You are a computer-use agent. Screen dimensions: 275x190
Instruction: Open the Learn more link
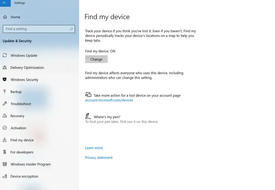pyautogui.click(x=94, y=148)
